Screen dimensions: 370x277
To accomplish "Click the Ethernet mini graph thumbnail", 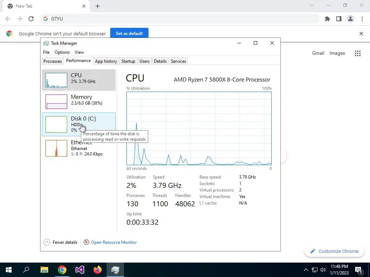I will coord(56,148).
